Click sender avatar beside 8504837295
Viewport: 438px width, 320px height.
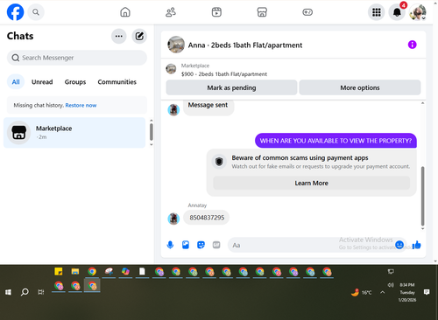click(x=173, y=219)
